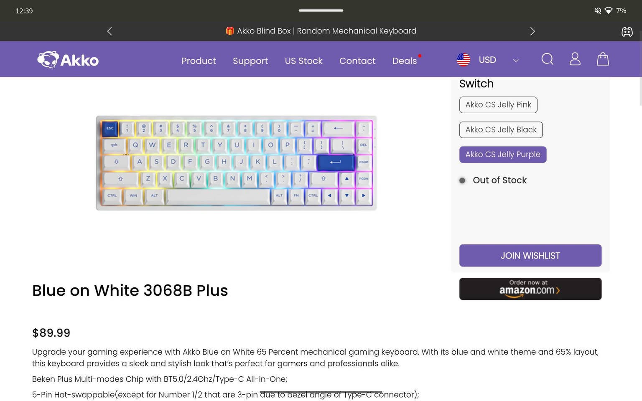The image size is (642, 401).
Task: Open the user account icon
Action: pyautogui.click(x=575, y=59)
